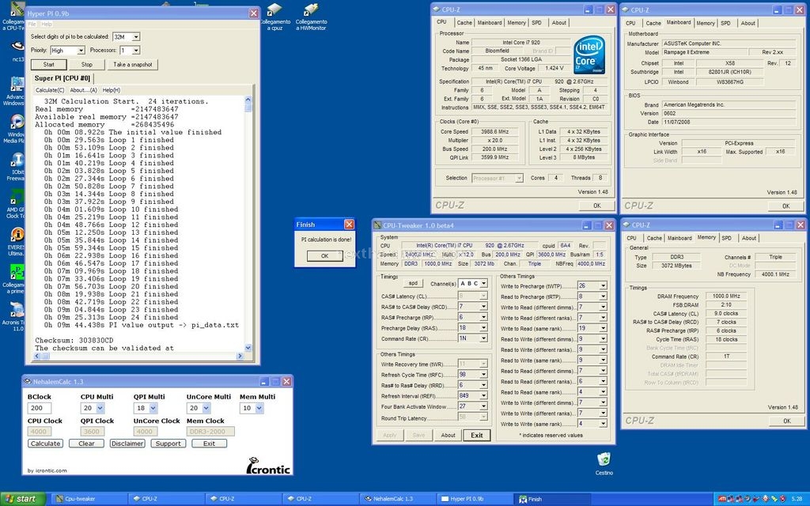Switch to Cache tab in top-left CPU-Z
This screenshot has width=810, height=506.
point(464,23)
